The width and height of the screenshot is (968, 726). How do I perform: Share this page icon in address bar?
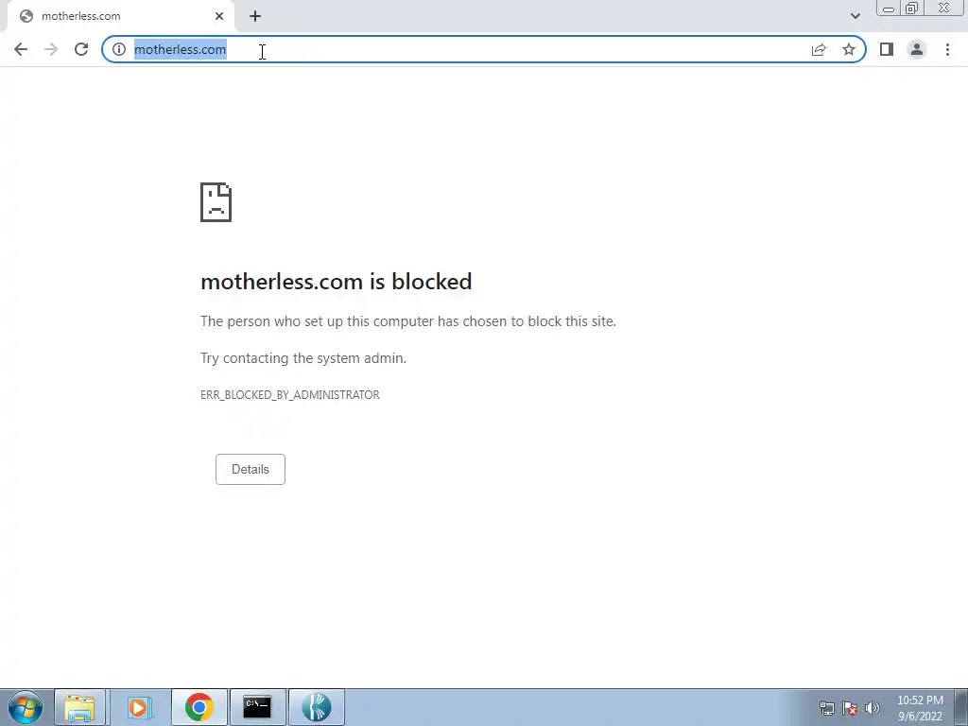click(x=819, y=49)
